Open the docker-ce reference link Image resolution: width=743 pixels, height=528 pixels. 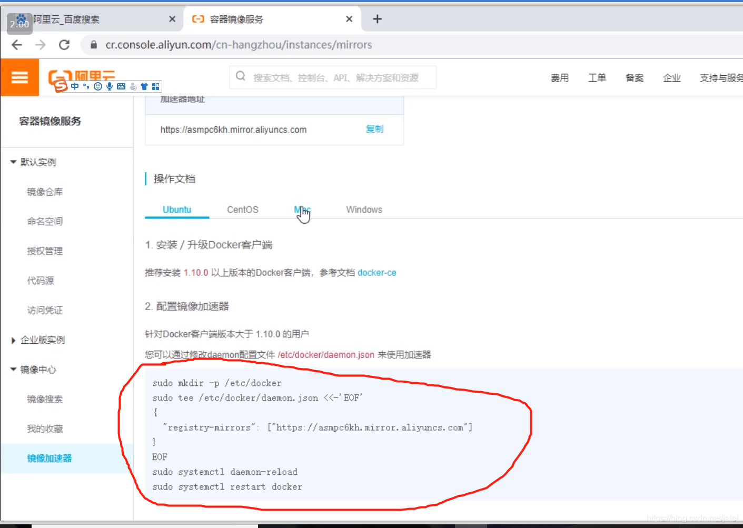(377, 273)
